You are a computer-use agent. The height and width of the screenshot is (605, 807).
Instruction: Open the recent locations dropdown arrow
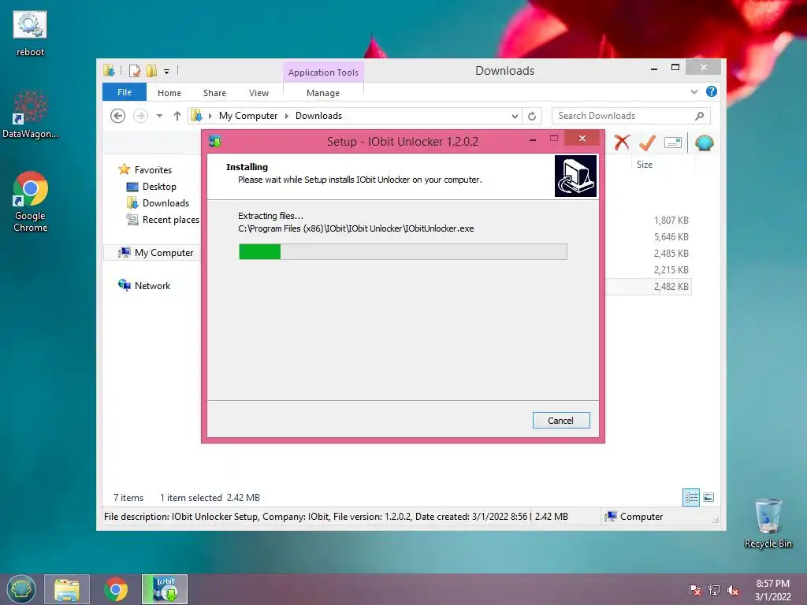click(159, 116)
